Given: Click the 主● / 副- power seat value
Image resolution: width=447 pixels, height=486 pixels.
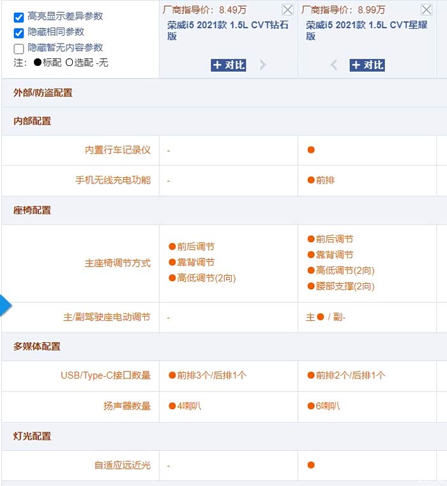Looking at the screenshot, I should pos(326,317).
